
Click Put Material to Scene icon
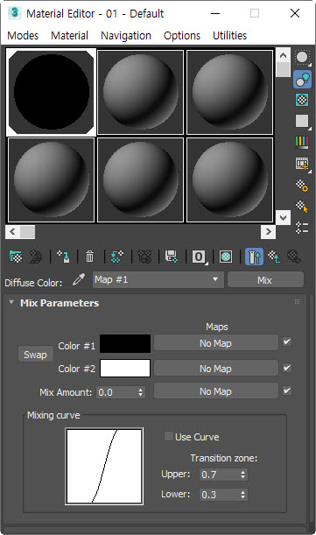pos(36,257)
